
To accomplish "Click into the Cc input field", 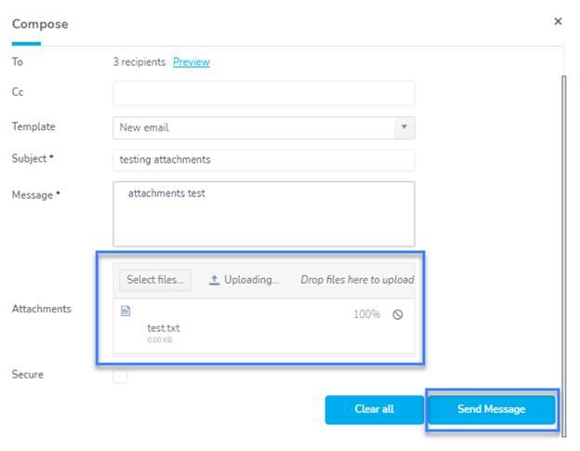I will [264, 93].
